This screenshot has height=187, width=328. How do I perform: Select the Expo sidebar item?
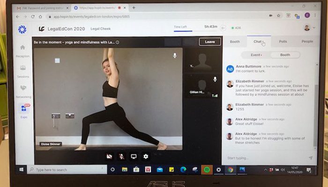(x=24, y=111)
